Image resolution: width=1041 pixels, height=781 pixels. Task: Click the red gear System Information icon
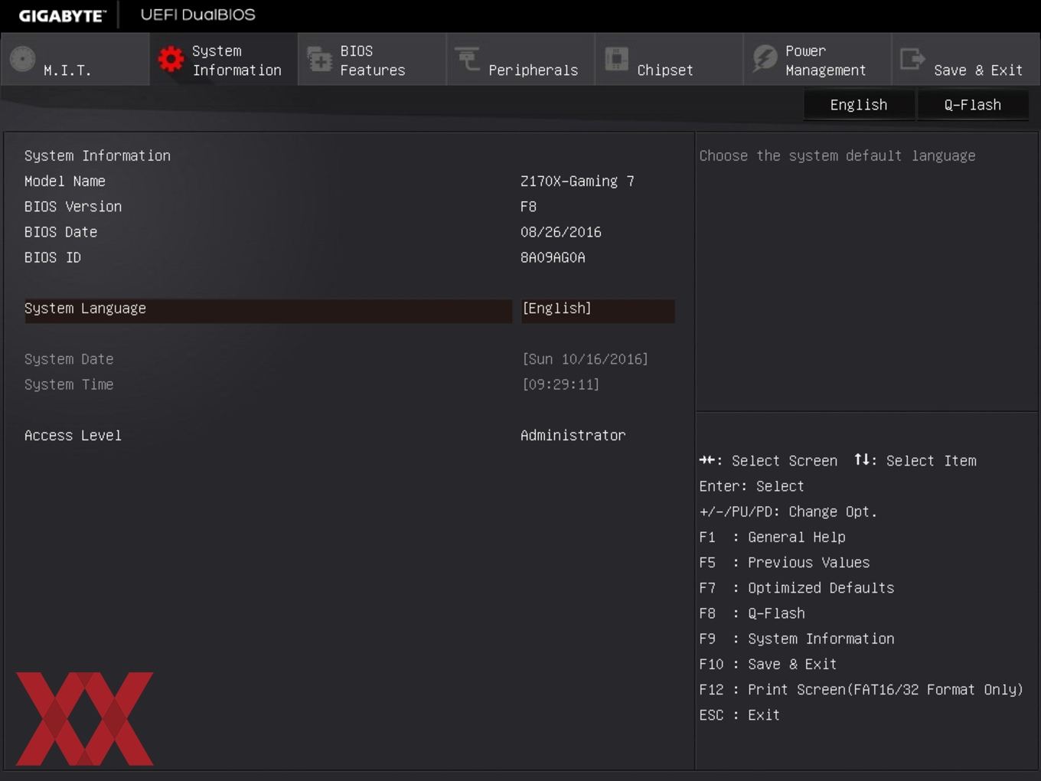coord(171,59)
